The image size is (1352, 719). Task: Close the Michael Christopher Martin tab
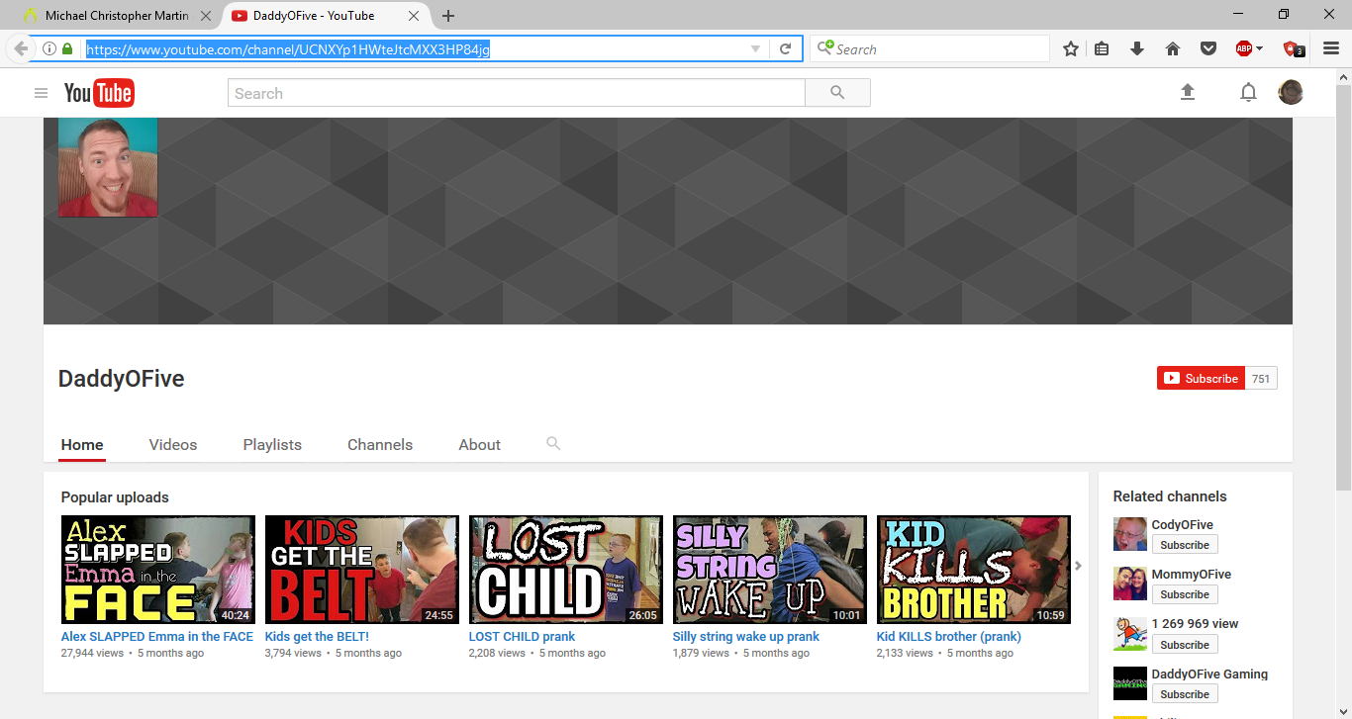pos(206,16)
